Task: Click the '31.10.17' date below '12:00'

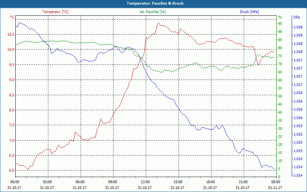Action: tap(145, 187)
